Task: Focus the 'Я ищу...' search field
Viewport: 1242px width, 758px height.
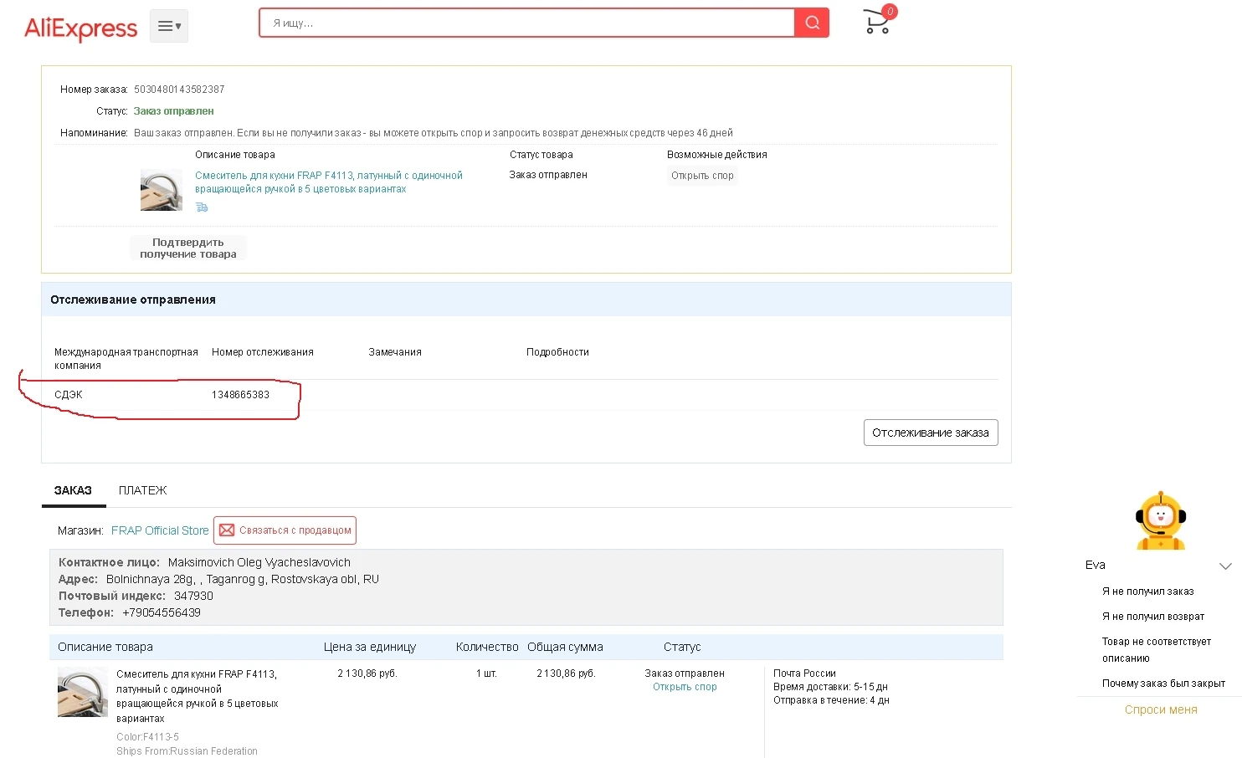Action: tap(527, 23)
